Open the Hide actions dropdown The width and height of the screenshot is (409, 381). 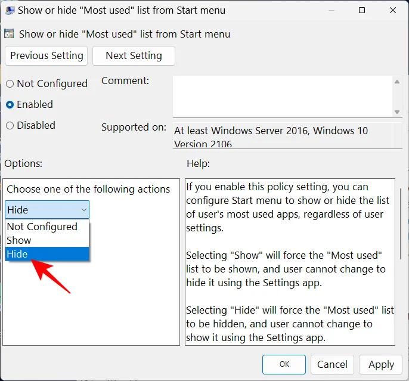coord(47,210)
